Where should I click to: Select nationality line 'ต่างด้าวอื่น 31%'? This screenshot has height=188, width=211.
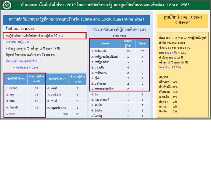[169, 87]
